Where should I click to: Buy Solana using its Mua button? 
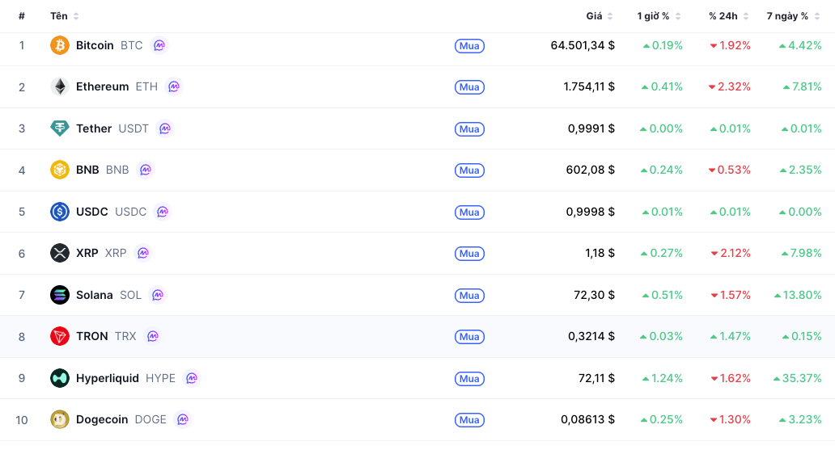tap(469, 295)
